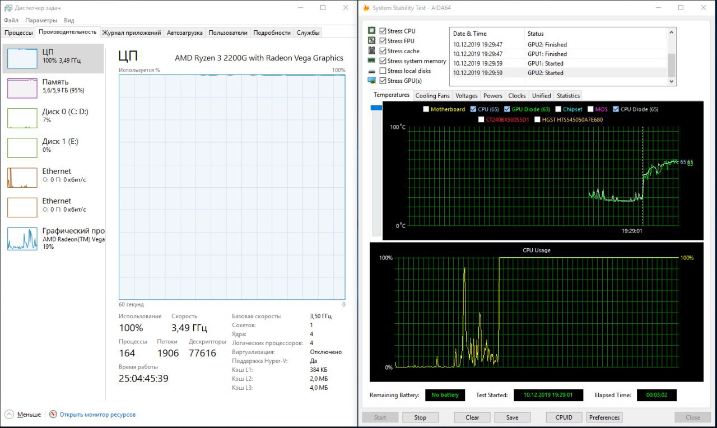Select the first Ethernet adapter entry
The height and width of the screenshot is (428, 717).
pos(53,177)
